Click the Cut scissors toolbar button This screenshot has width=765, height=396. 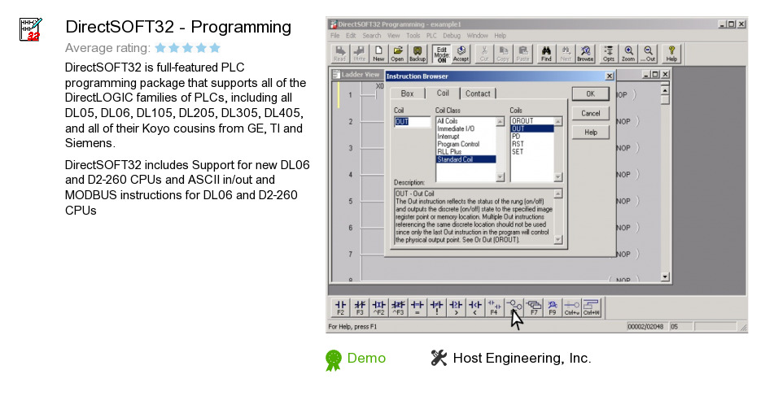[x=484, y=54]
